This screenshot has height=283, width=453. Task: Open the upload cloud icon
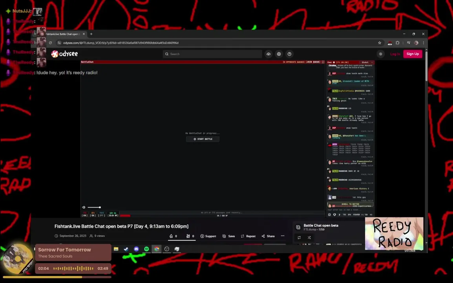pyautogui.click(x=269, y=54)
